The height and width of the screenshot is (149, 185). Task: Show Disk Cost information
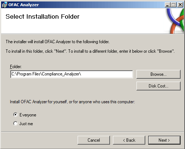coord(159,86)
